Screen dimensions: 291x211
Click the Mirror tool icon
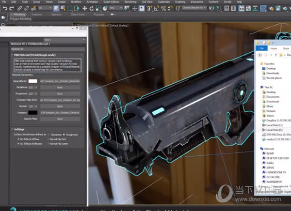[x=212, y=8]
